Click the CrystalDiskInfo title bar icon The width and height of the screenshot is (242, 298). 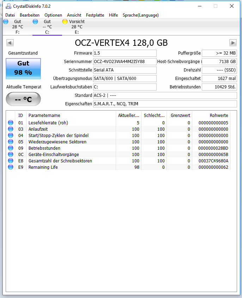pos(8,6)
